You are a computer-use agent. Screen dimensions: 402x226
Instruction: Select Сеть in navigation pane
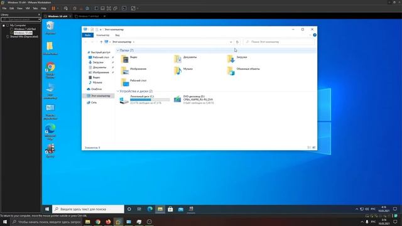tap(92, 102)
